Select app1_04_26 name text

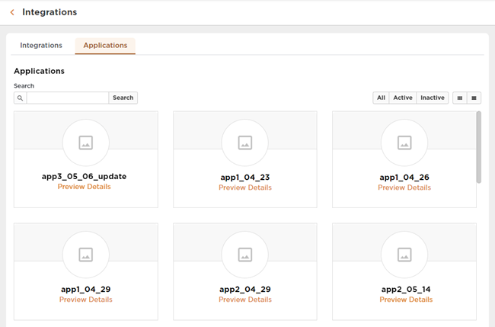coord(404,178)
